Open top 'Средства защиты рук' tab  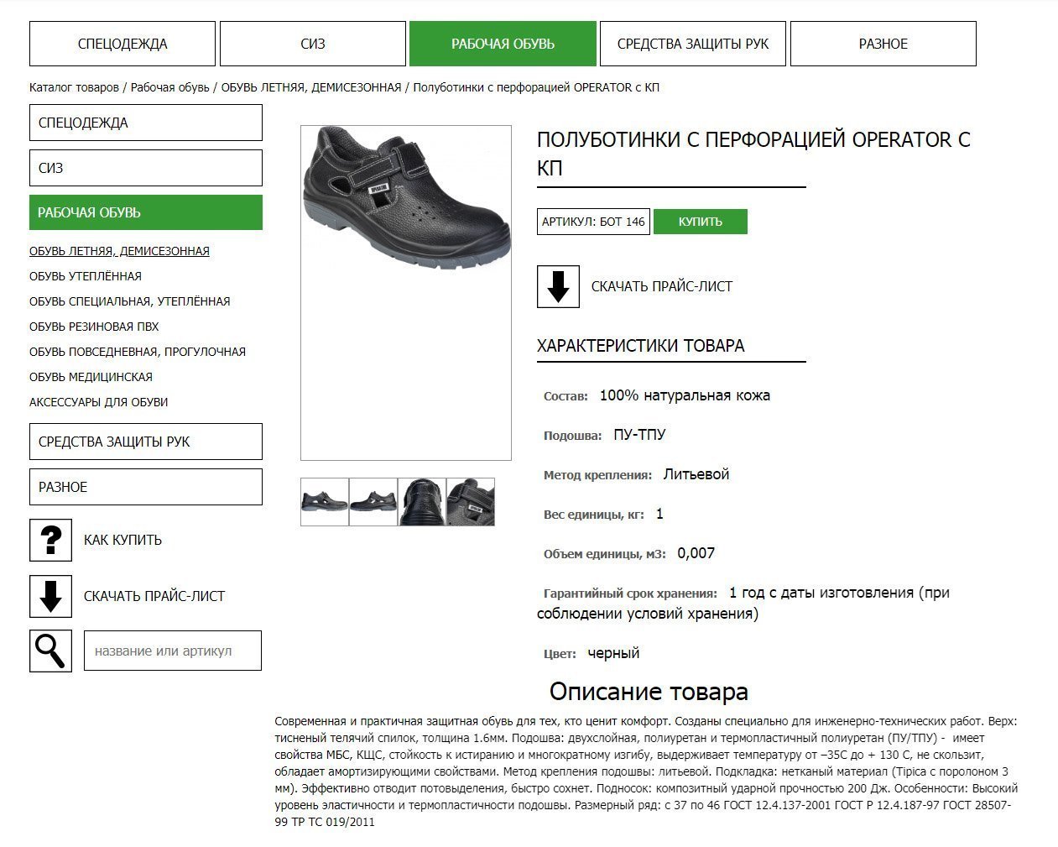(x=692, y=44)
